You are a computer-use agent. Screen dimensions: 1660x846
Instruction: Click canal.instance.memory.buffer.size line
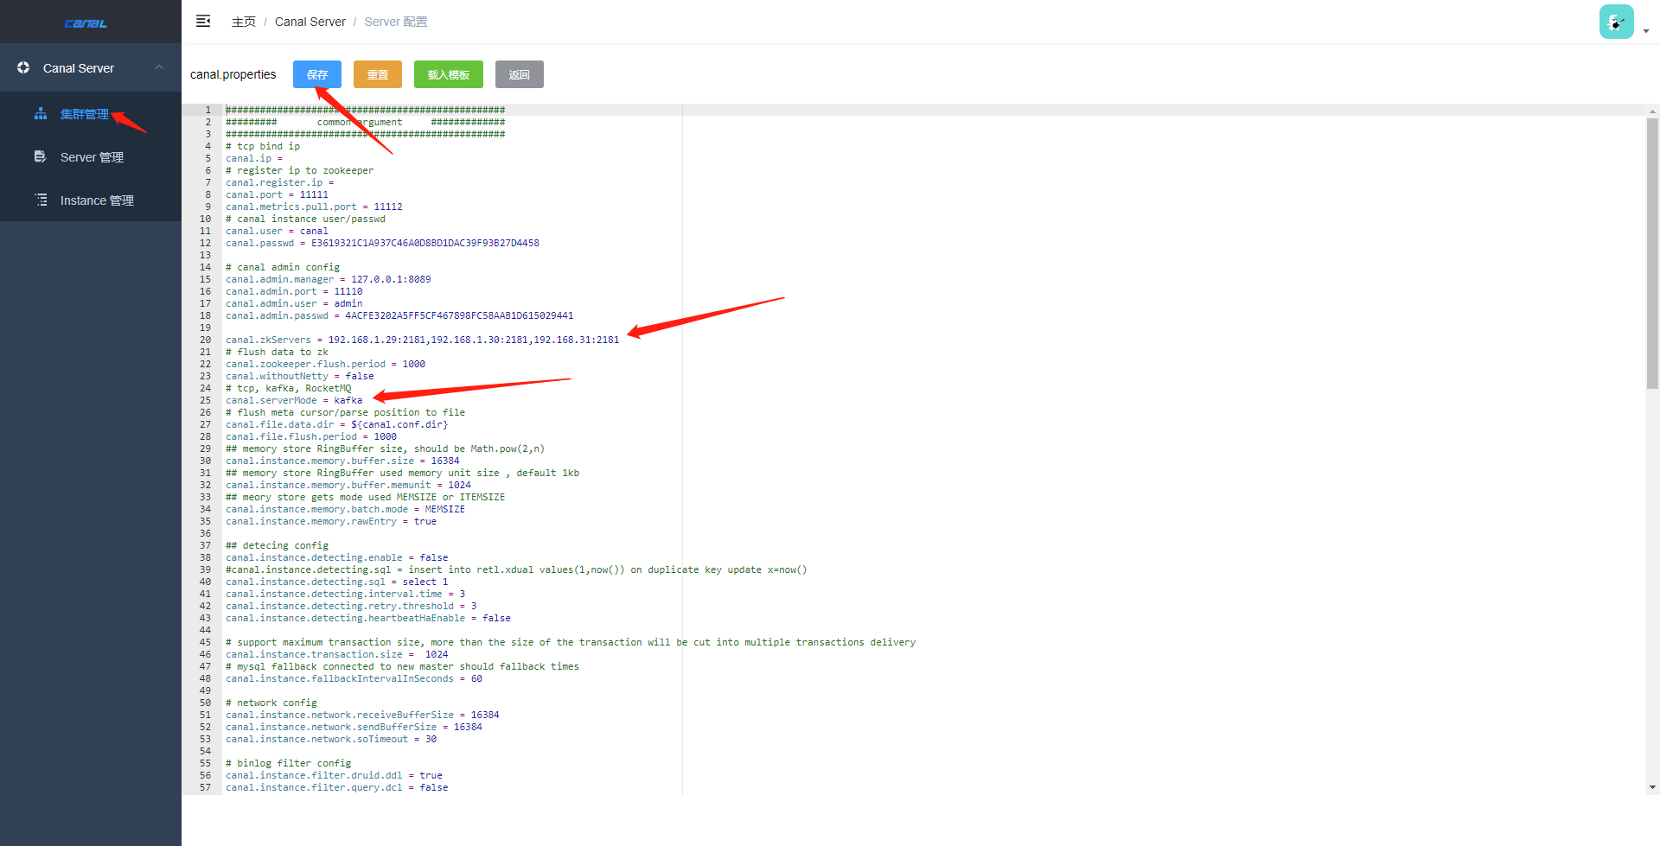[x=342, y=461]
